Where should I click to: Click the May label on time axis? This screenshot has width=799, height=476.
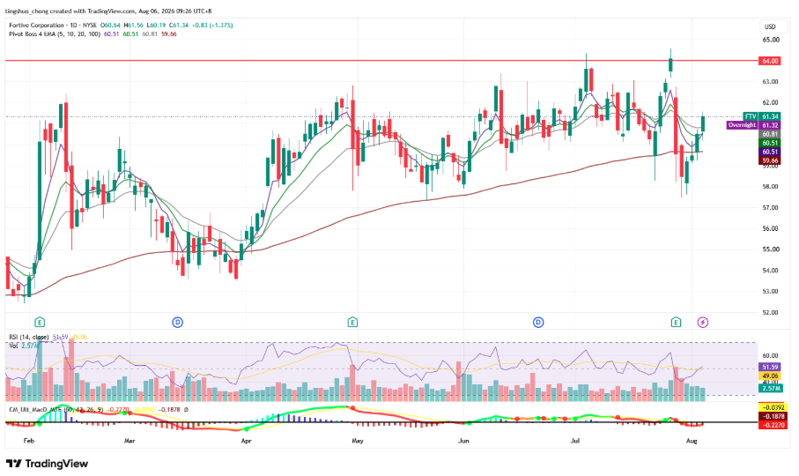pos(358,441)
